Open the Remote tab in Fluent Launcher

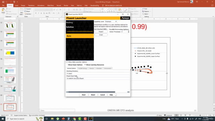91,68
